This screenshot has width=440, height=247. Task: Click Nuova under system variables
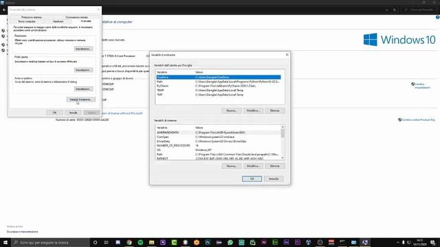pyautogui.click(x=231, y=166)
